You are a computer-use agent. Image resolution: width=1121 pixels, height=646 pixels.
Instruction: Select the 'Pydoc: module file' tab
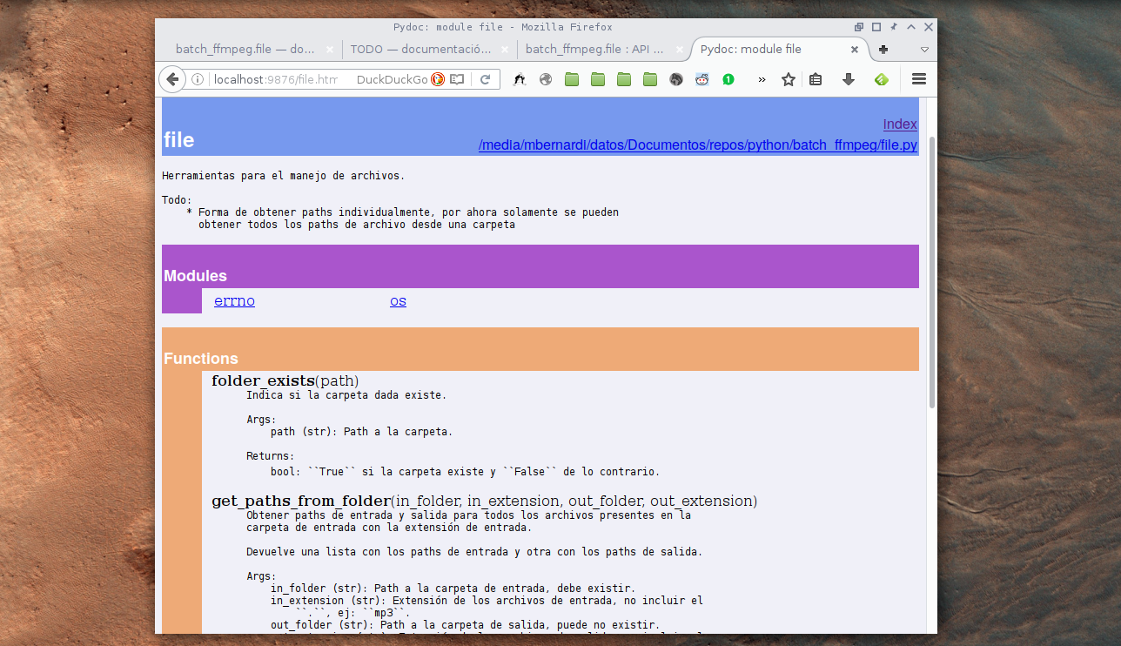tap(779, 50)
